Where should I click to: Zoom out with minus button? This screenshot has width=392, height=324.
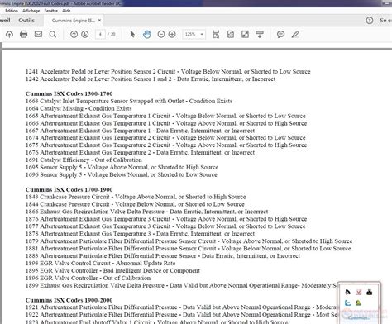tap(161, 34)
